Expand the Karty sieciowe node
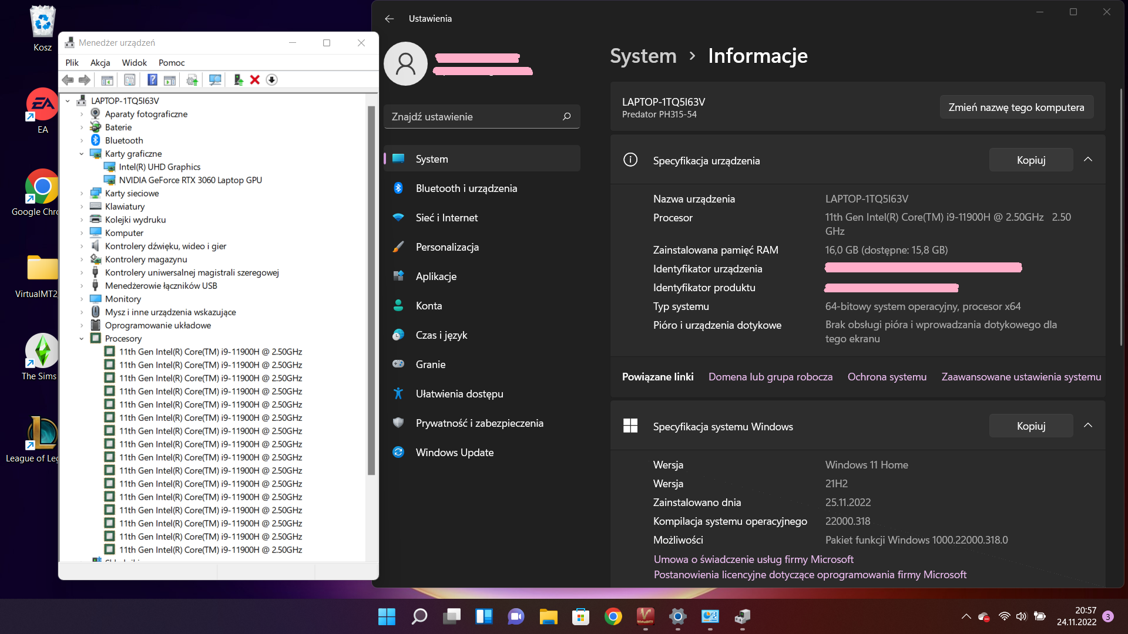Screen dimensions: 1128x634 pos(82,193)
